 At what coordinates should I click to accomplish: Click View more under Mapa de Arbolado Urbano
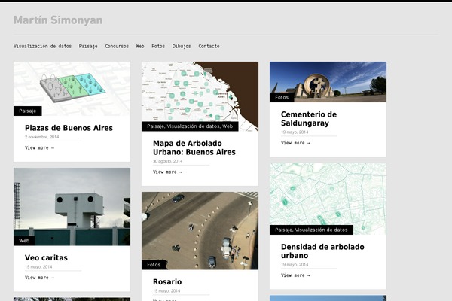pos(167,172)
